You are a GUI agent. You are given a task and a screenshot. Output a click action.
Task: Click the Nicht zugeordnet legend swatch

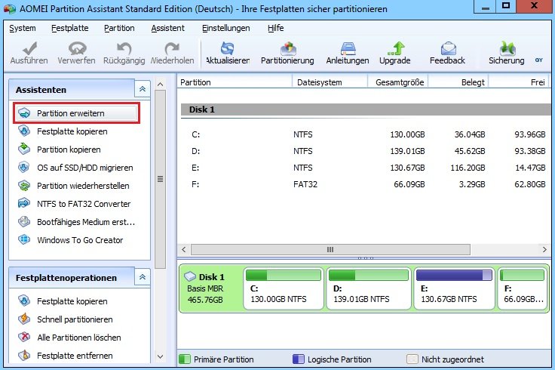[x=412, y=359]
